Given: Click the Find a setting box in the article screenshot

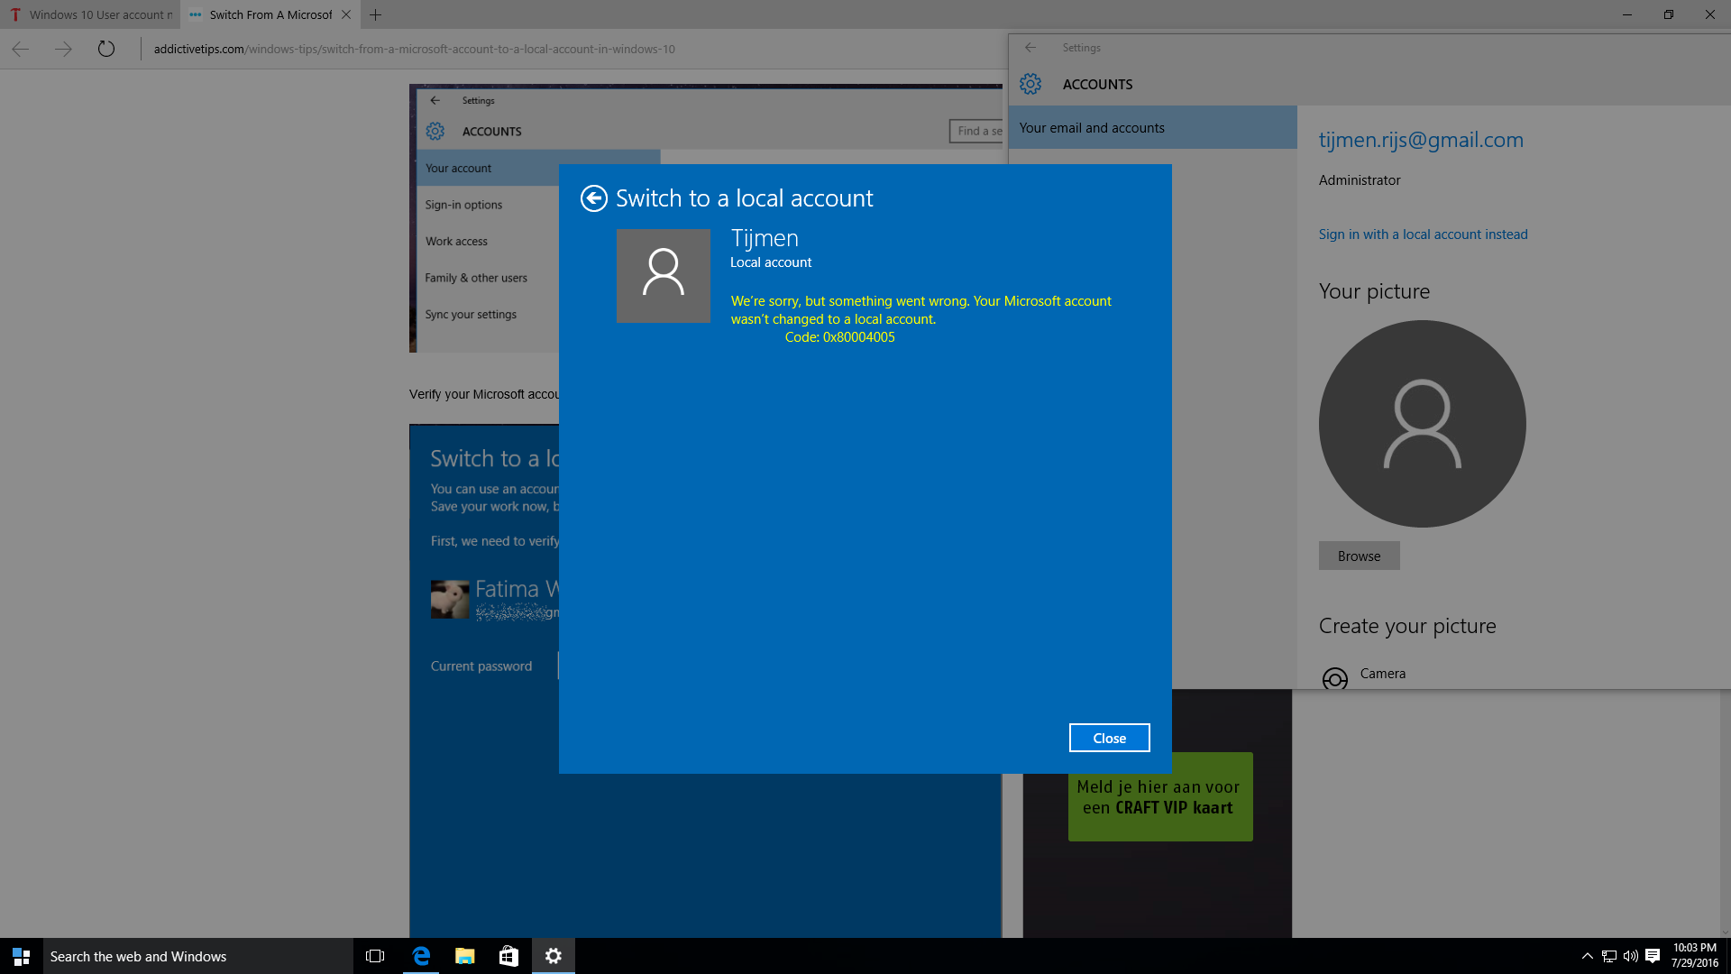Looking at the screenshot, I should pyautogui.click(x=976, y=131).
